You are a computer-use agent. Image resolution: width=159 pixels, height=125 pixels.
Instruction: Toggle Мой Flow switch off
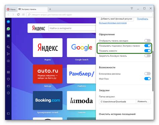[147, 79]
